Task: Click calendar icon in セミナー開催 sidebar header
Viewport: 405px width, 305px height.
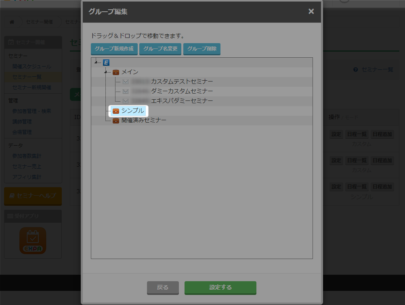Action: [x=11, y=42]
